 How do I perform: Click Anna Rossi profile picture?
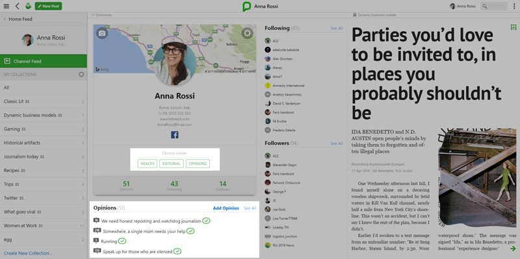click(x=174, y=64)
